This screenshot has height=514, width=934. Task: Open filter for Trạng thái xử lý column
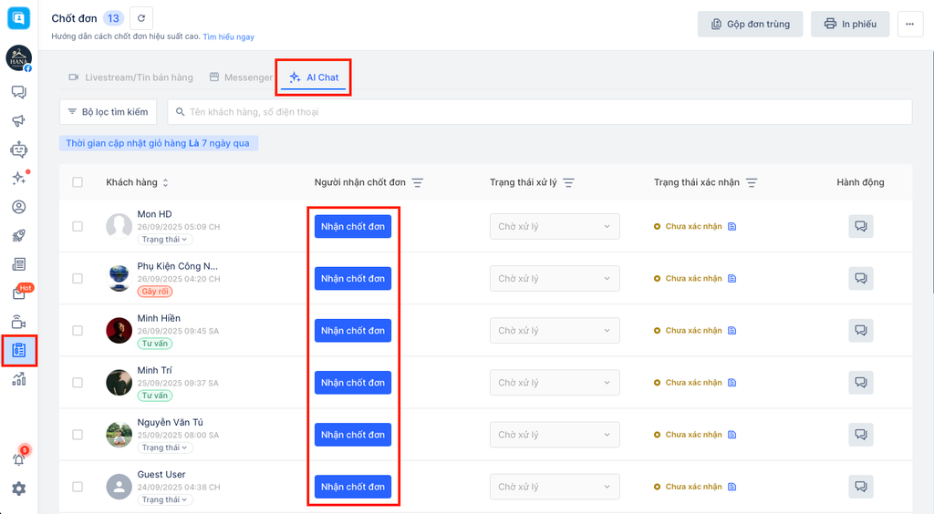tap(568, 183)
